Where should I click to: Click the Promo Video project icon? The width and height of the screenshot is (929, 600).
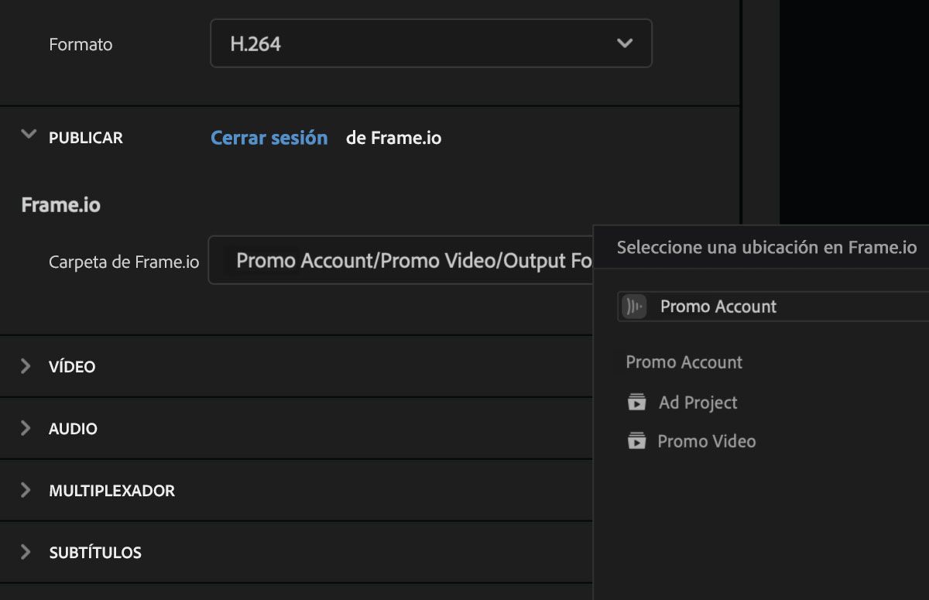click(636, 441)
